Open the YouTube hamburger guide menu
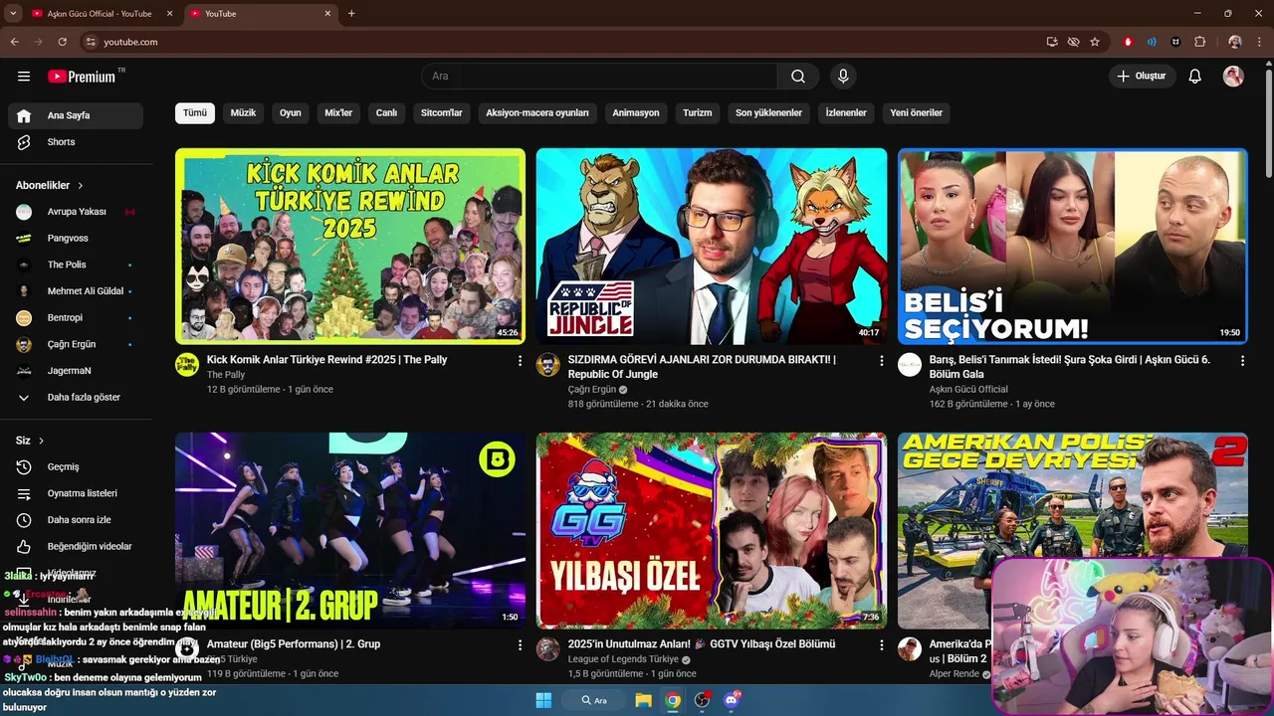The image size is (1274, 716). [x=24, y=77]
